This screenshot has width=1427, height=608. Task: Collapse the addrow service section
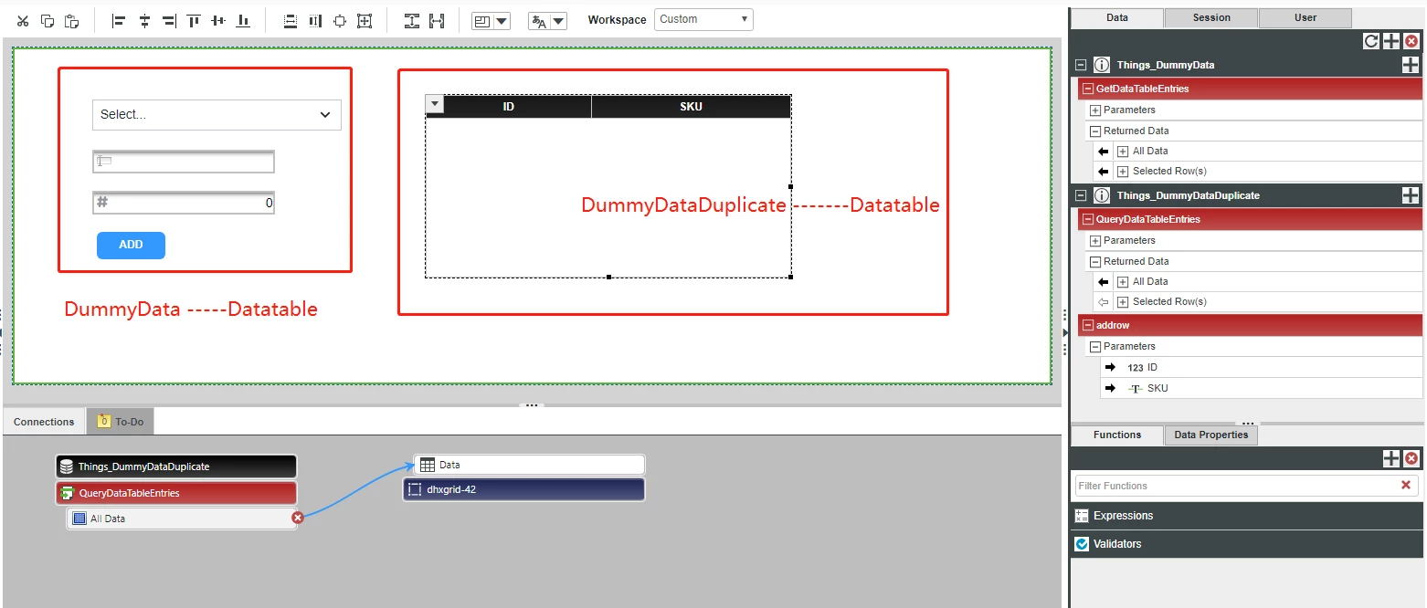click(1087, 326)
